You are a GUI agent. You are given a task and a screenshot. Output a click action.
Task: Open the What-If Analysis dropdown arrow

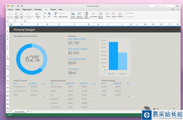103,14
